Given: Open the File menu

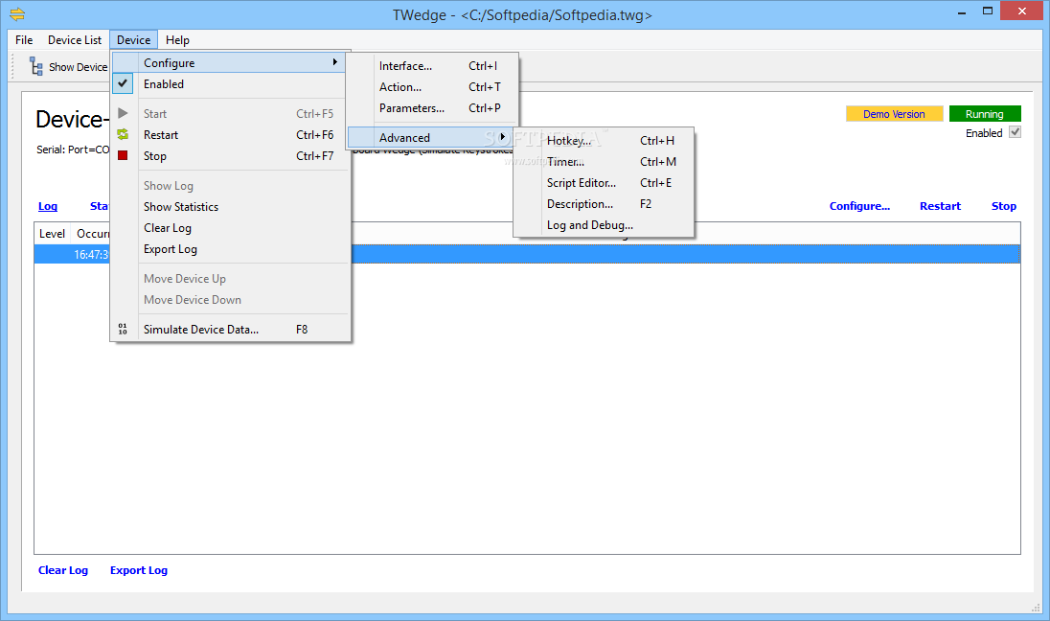Looking at the screenshot, I should tap(24, 40).
